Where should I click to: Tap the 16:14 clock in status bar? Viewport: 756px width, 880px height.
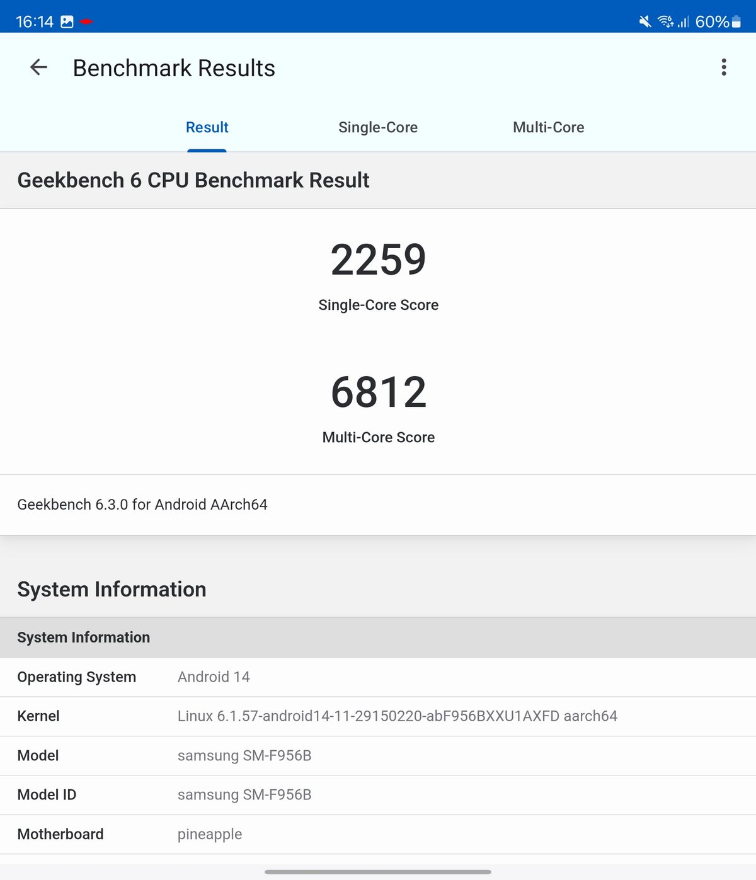tap(34, 22)
